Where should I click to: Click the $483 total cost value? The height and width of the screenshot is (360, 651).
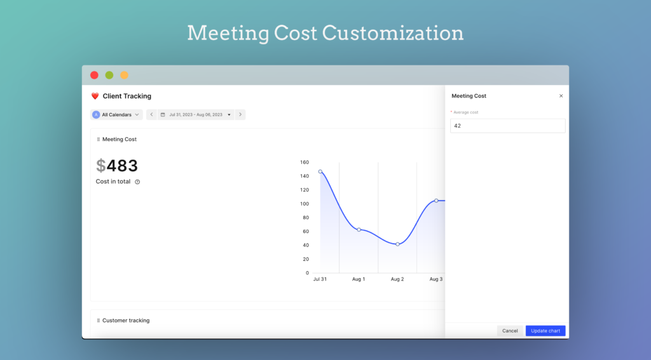click(117, 166)
